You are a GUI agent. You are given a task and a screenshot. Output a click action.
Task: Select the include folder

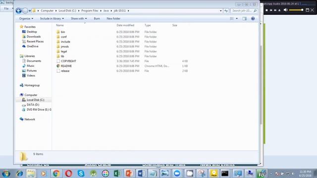coord(65,42)
